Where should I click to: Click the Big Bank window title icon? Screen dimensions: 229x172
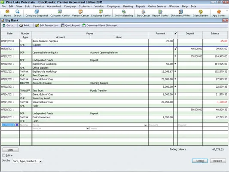(x=3, y=20)
